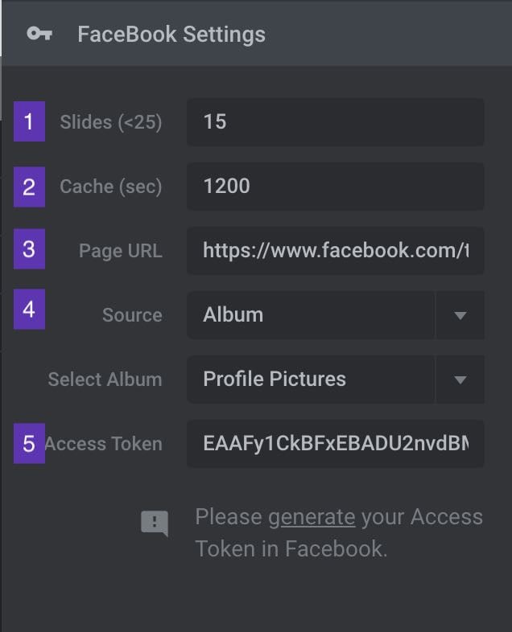The image size is (512, 632).
Task: Expand the Select Album dropdown arrow
Action: coord(460,380)
